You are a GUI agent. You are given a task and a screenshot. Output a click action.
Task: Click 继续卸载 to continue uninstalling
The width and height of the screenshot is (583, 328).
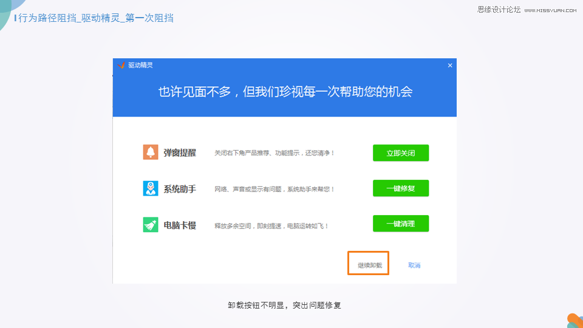[370, 265]
